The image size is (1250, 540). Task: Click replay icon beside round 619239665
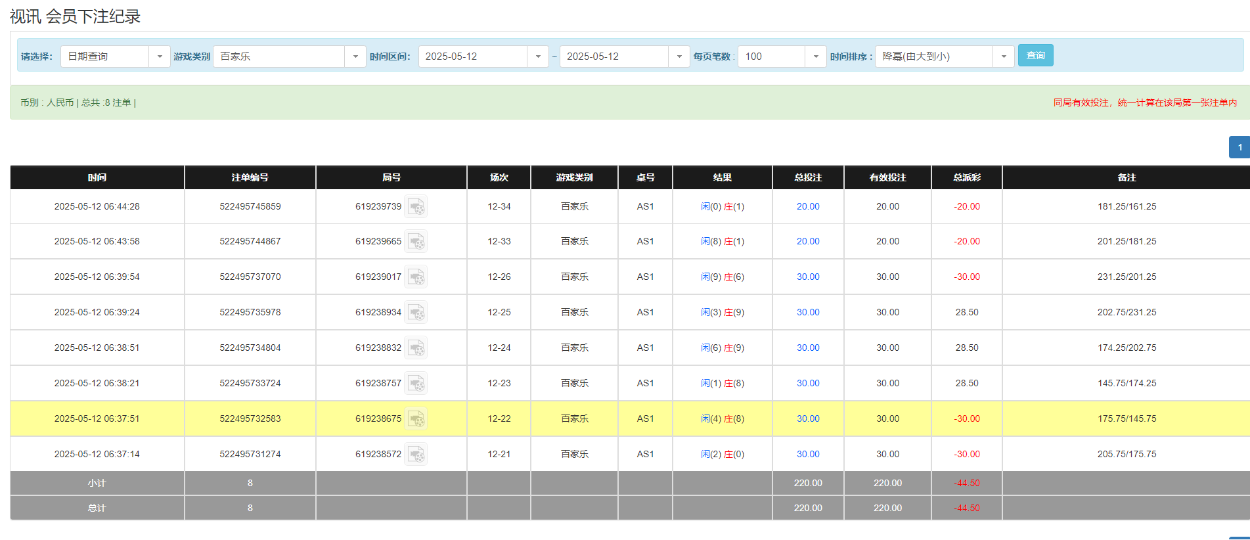coord(416,242)
